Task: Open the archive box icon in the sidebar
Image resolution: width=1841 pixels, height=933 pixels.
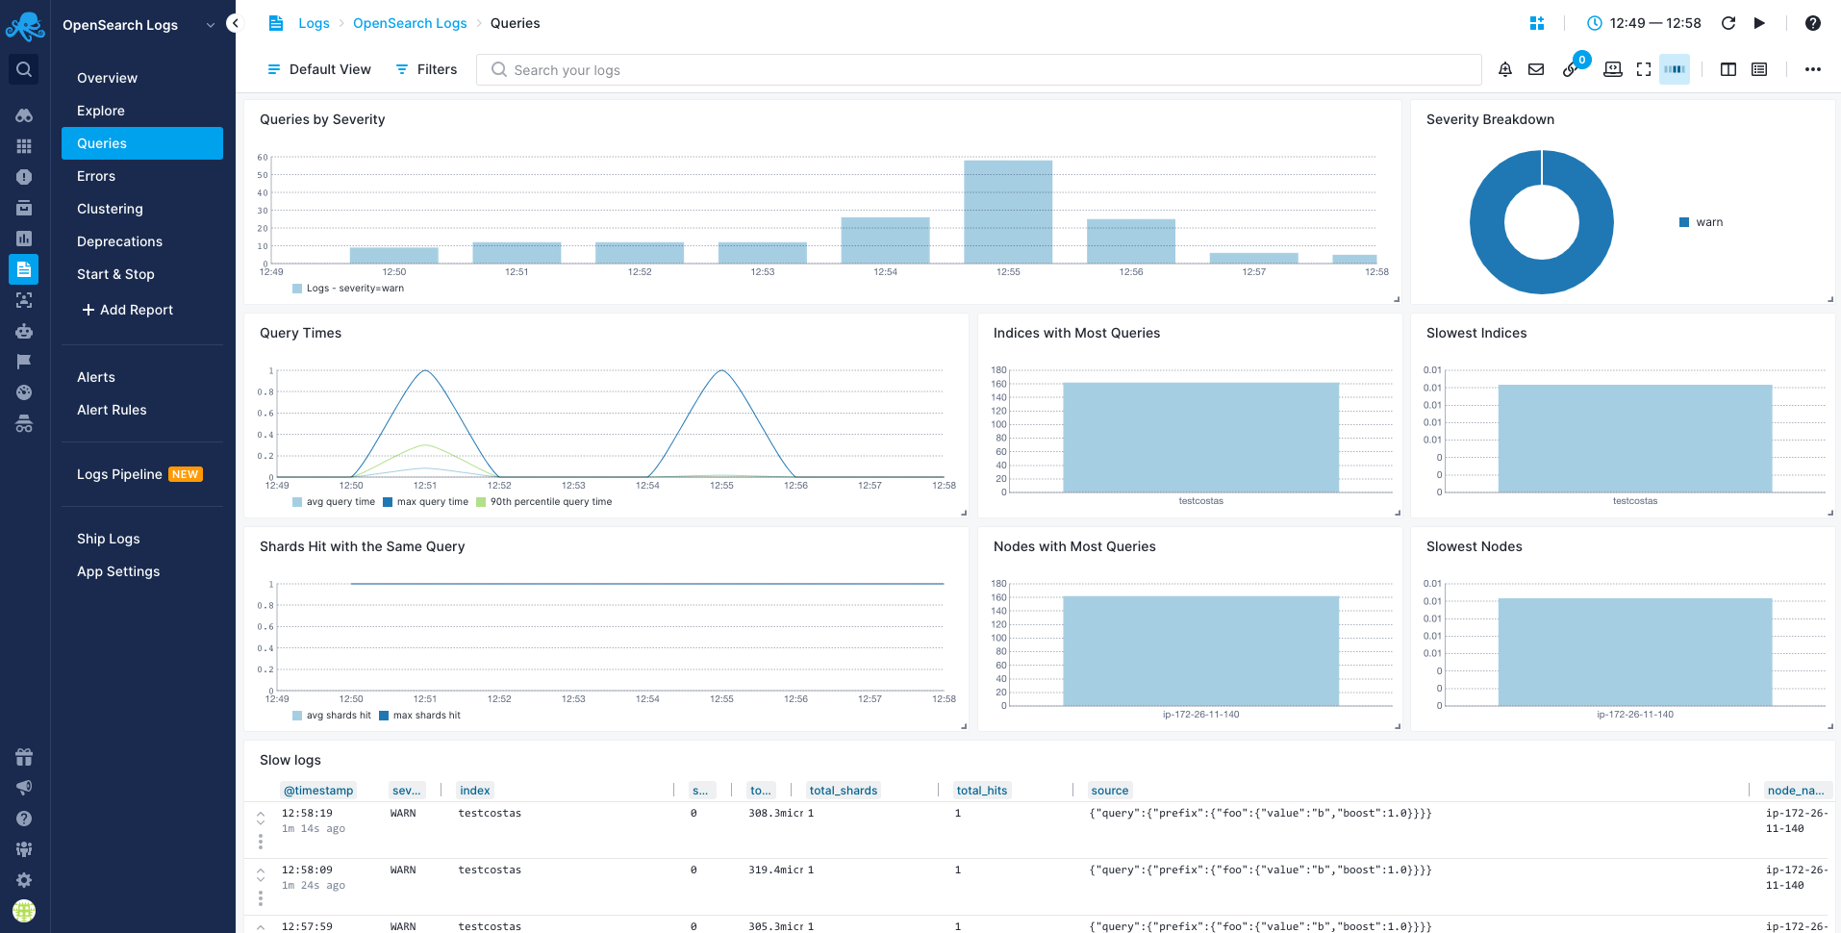Action: (x=24, y=208)
